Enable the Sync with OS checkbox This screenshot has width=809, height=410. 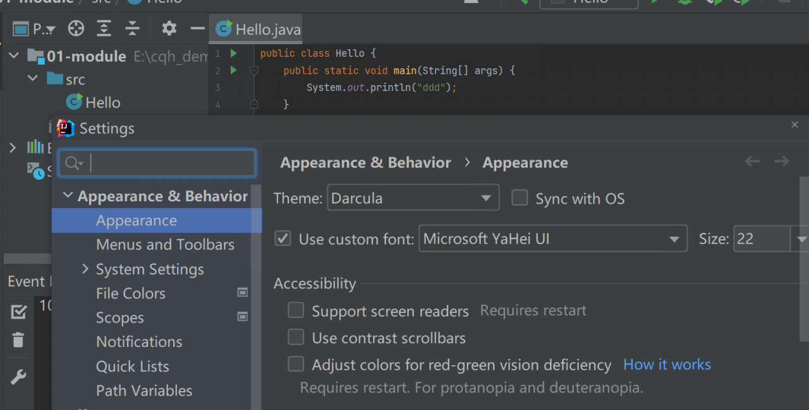[x=520, y=198]
